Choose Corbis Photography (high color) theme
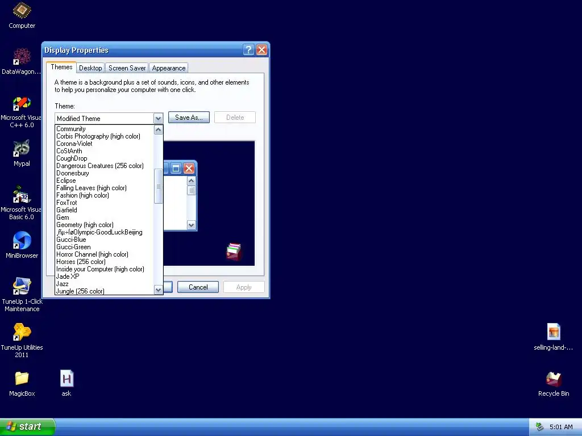 click(x=105, y=136)
